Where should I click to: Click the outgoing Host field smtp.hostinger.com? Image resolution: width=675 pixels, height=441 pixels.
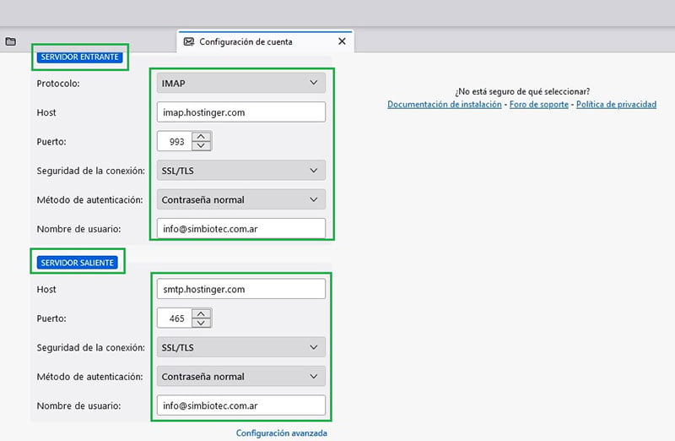tap(241, 289)
